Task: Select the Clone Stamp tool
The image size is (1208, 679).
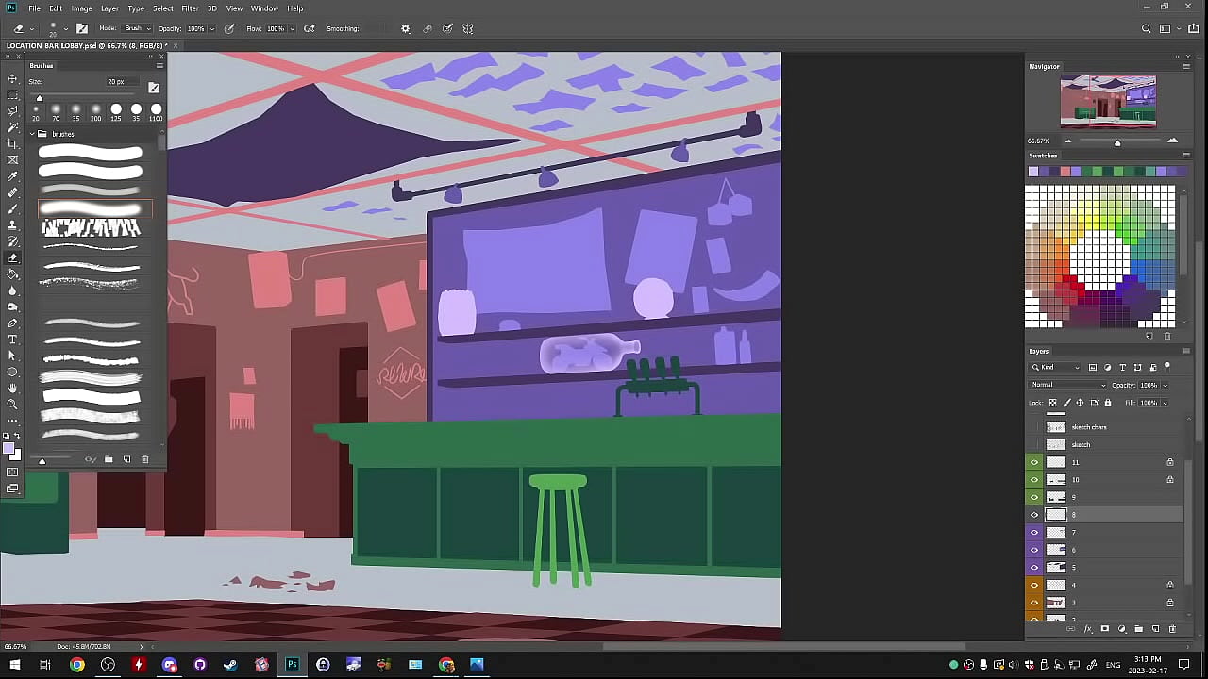Action: coord(12,225)
